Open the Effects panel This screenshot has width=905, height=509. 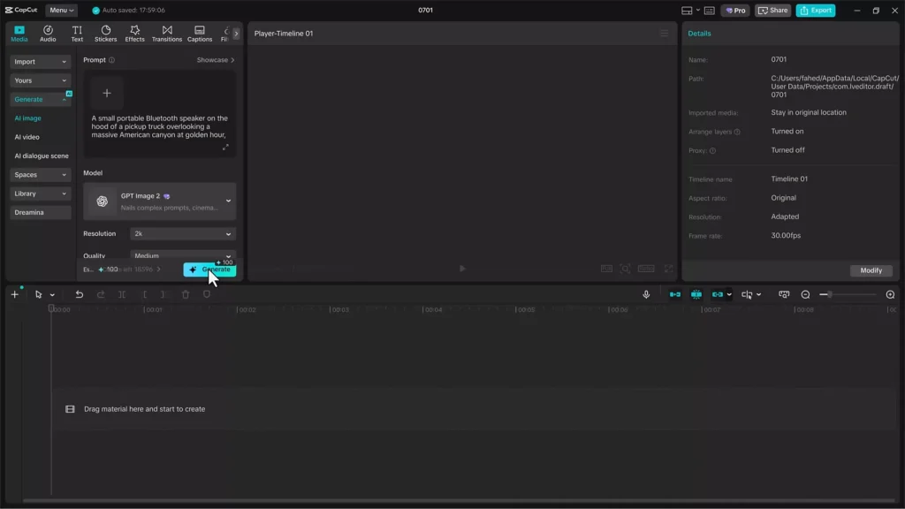pyautogui.click(x=134, y=34)
